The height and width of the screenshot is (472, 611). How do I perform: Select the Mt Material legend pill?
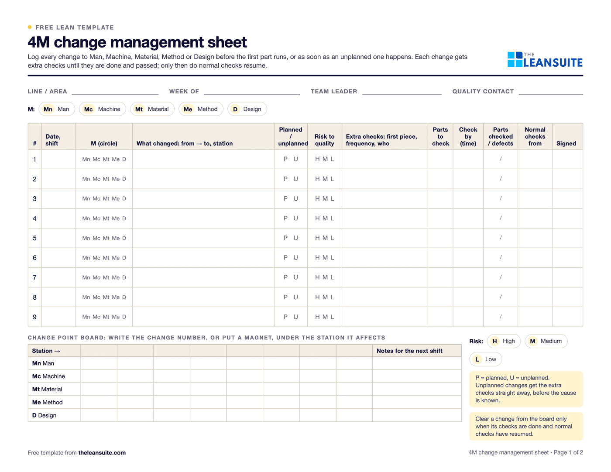click(152, 109)
